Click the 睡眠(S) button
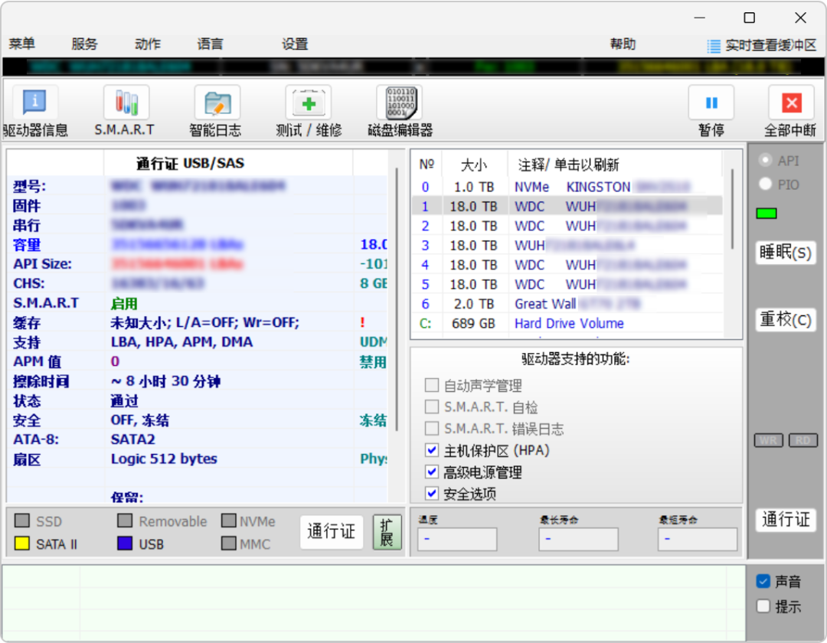 [x=786, y=253]
